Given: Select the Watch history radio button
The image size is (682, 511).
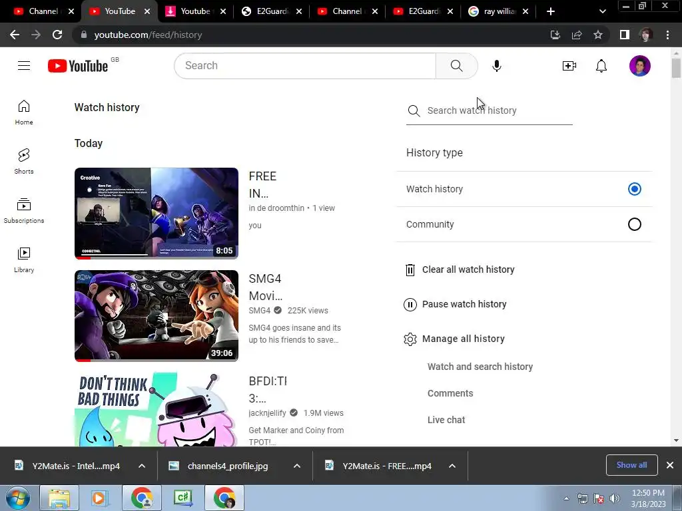Looking at the screenshot, I should point(635,189).
